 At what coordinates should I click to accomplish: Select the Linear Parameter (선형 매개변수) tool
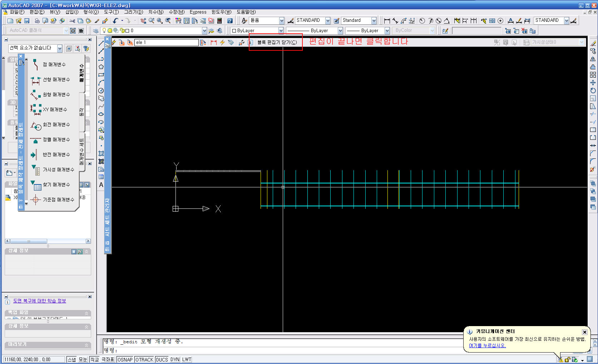pos(56,80)
